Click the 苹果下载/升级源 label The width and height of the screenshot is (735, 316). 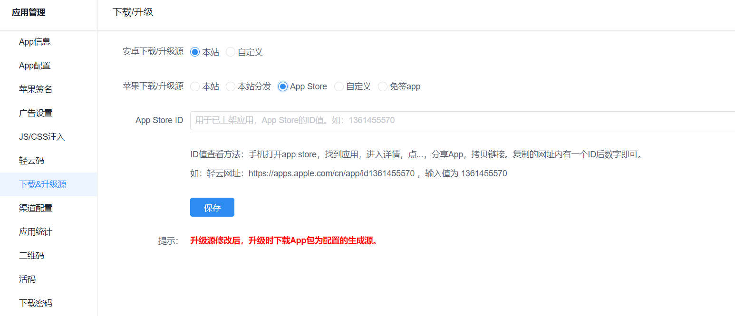click(153, 86)
